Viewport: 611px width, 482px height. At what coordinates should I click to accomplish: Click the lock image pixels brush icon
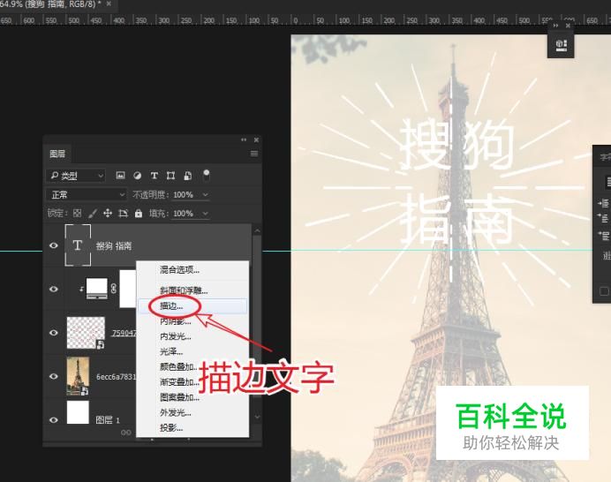point(93,213)
